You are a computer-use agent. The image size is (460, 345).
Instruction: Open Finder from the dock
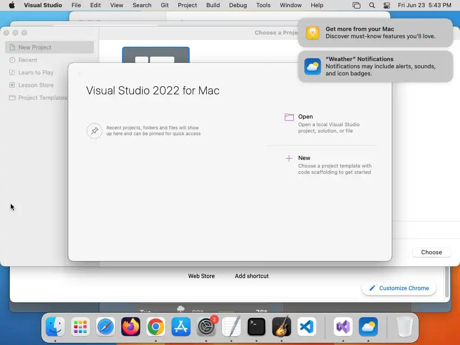55,327
